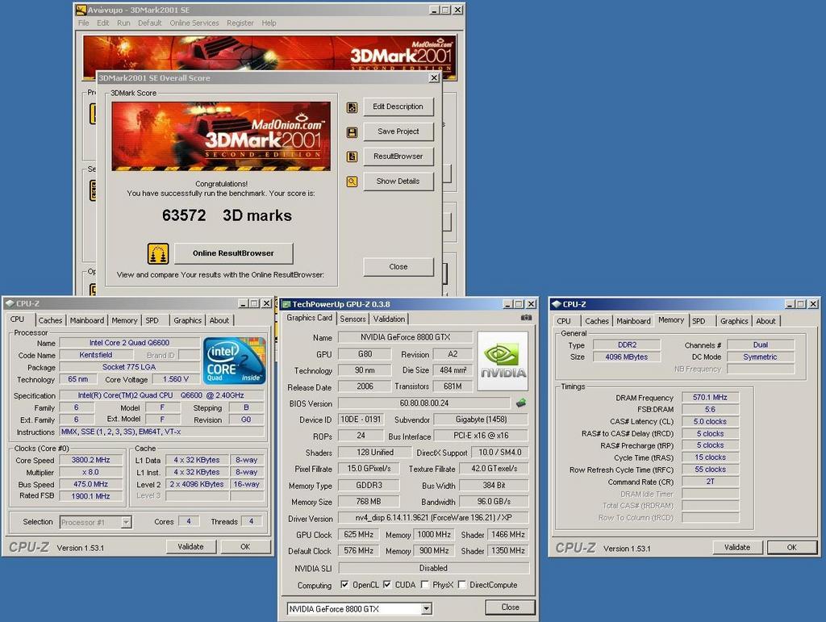Screen dimensions: 826x622
Task: Toggle the CUDA checkbox
Action: point(386,585)
